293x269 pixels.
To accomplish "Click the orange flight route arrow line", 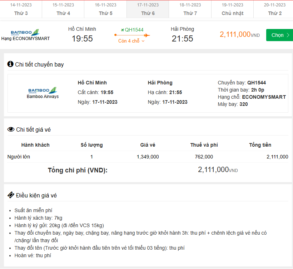I will click(132, 35).
